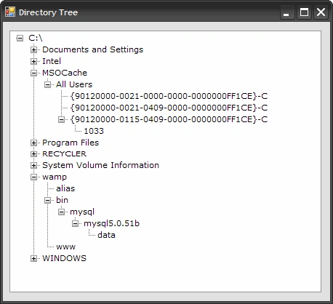
Task: Select the WINDOWS folder label
Action: pos(64,258)
